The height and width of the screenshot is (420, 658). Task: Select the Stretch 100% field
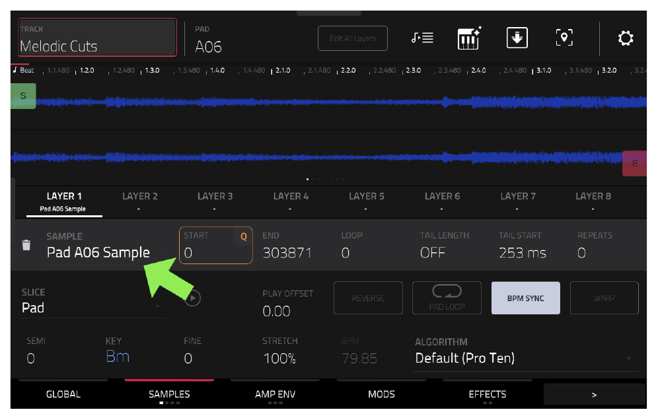[280, 351]
